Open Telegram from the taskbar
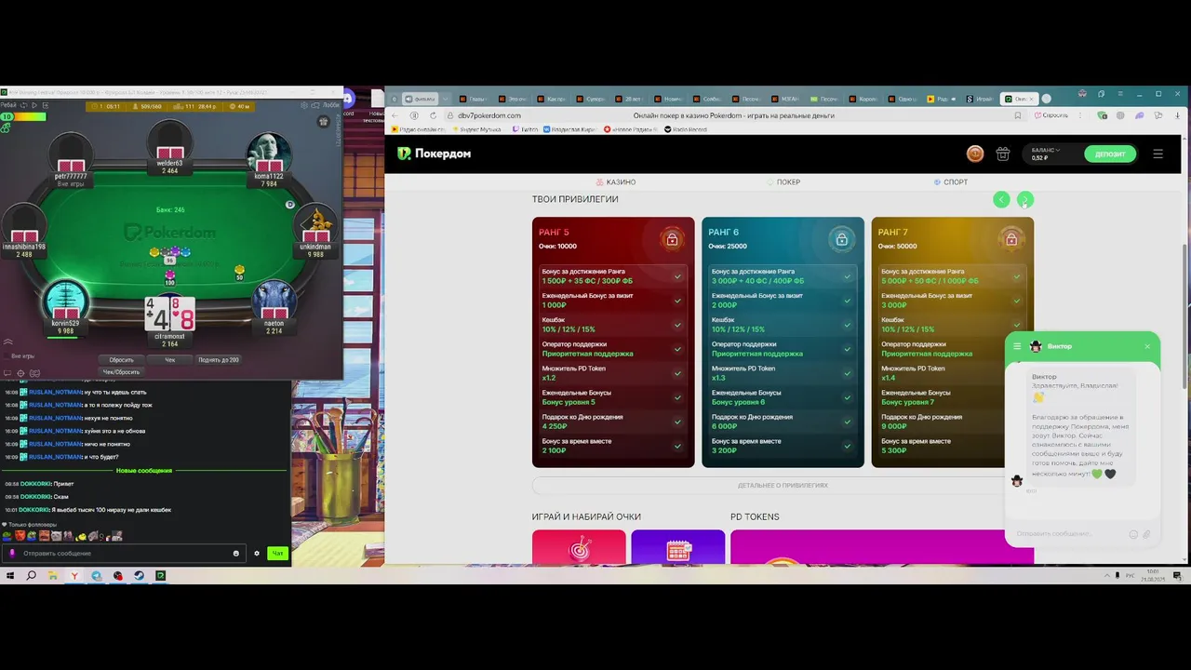The height and width of the screenshot is (670, 1191). coord(97,576)
